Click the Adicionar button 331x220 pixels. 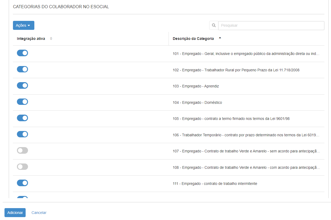click(x=15, y=213)
